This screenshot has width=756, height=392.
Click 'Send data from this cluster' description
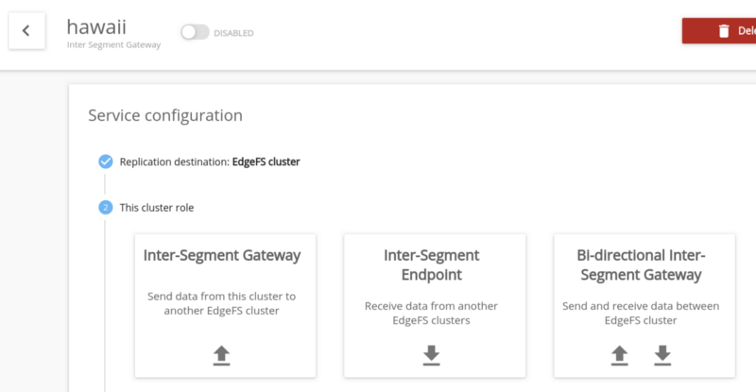(221, 303)
